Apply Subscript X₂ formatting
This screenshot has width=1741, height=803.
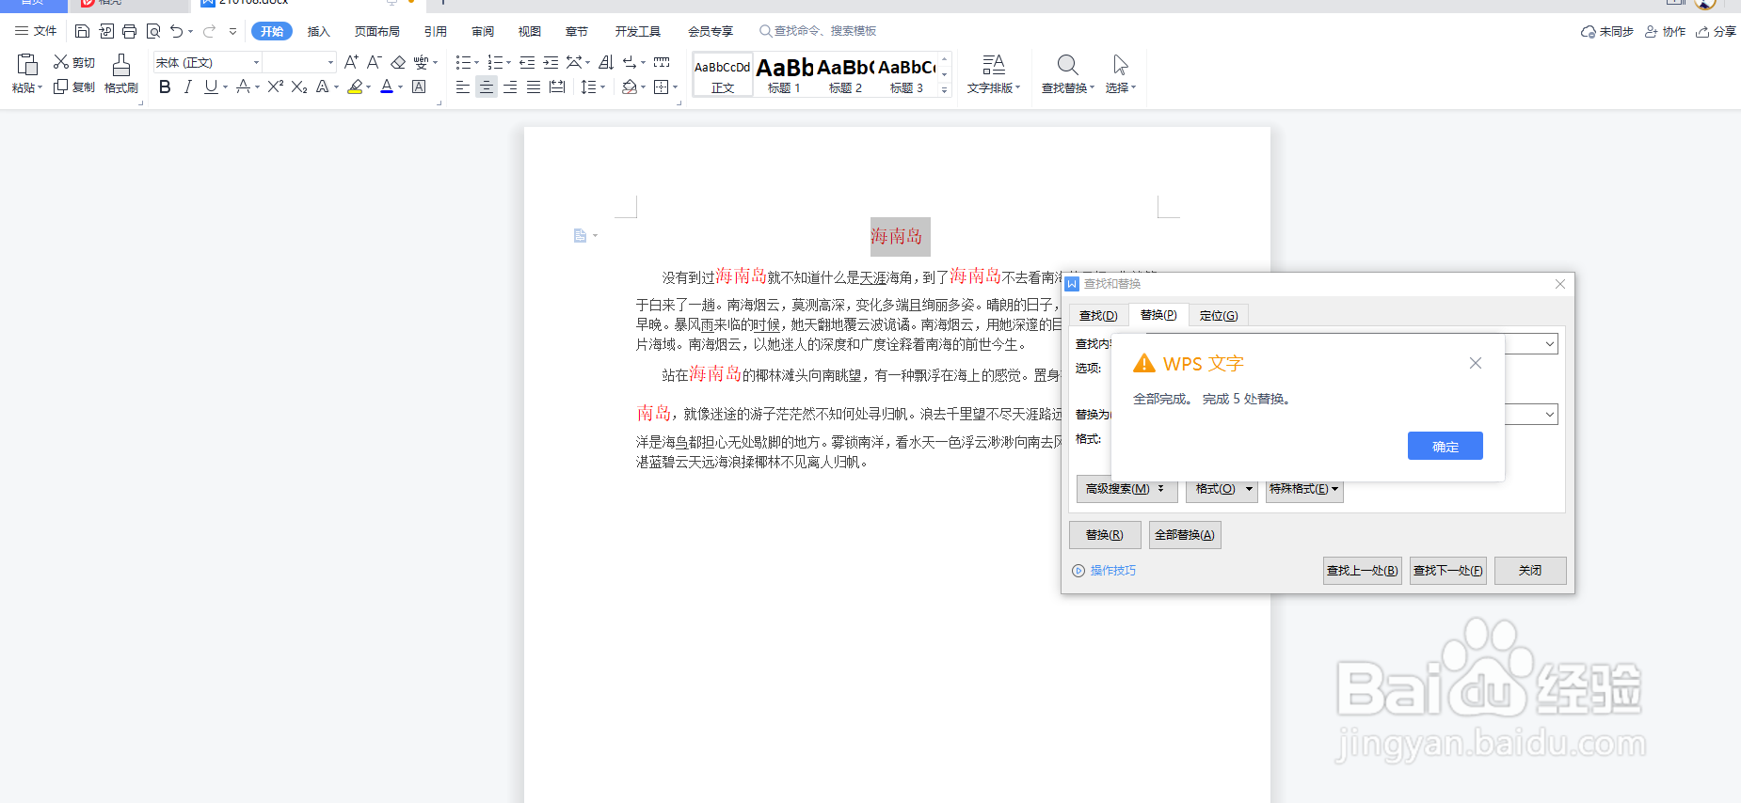pyautogui.click(x=299, y=87)
